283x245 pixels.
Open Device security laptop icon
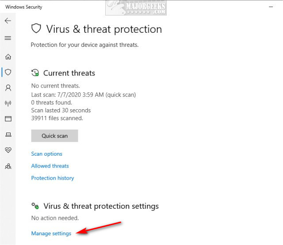[x=8, y=134]
